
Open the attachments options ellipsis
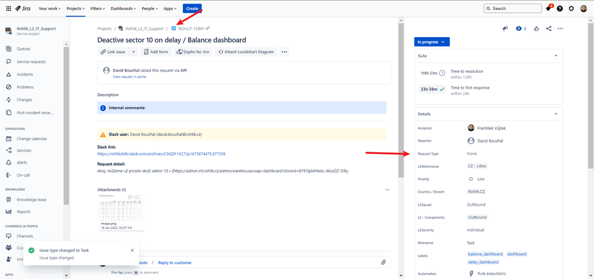click(x=387, y=190)
